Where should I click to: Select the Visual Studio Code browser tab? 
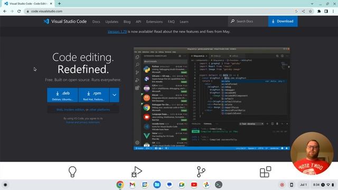click(28, 4)
